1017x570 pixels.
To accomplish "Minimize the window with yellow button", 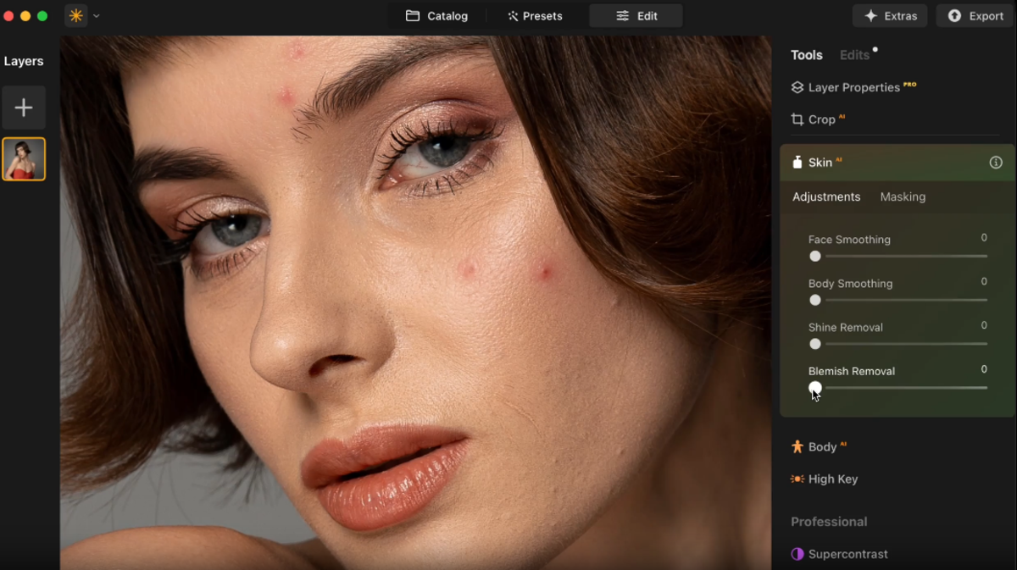I will (25, 16).
